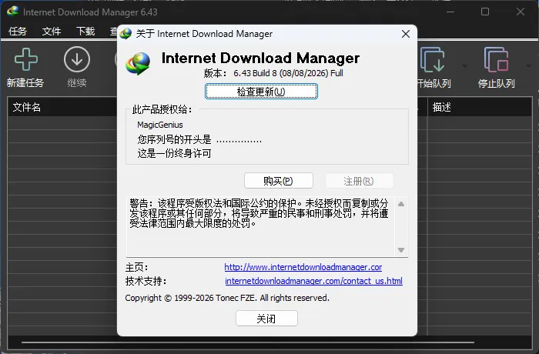
Task: Click the Start Queue (开始队列) toolbar icon
Action: tap(432, 60)
